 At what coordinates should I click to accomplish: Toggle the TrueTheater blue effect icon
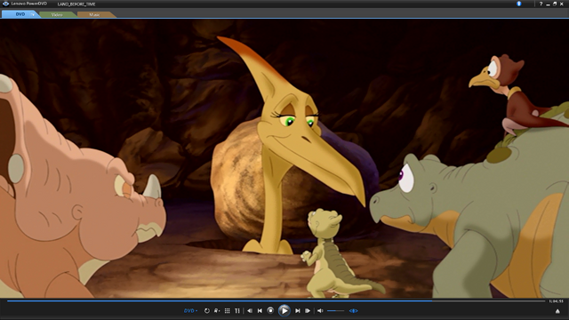click(x=354, y=310)
